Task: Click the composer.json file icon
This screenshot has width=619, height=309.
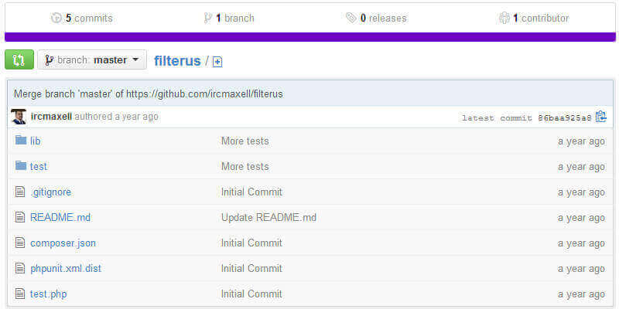Action: tap(21, 243)
